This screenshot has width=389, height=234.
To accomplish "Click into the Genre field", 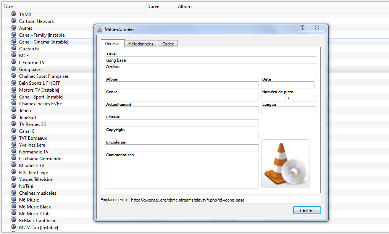I will coord(182,98).
